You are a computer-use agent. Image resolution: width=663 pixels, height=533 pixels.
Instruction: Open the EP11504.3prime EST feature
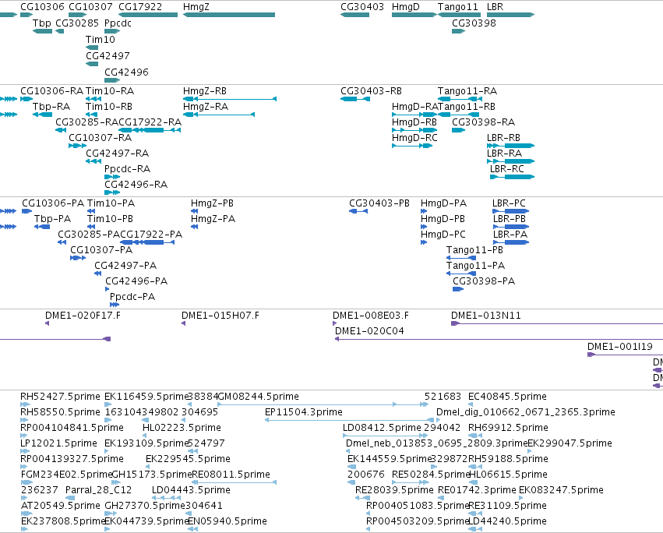pos(349,420)
